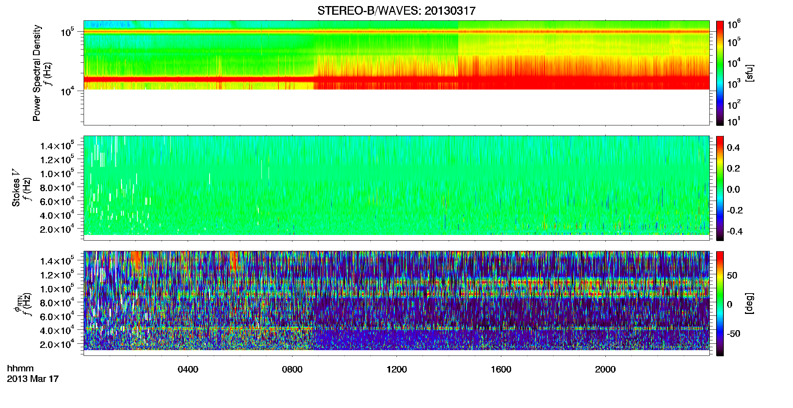This screenshot has height=408, width=793.
Task: Click the Stokes V spectrogram panel
Action: (396, 188)
